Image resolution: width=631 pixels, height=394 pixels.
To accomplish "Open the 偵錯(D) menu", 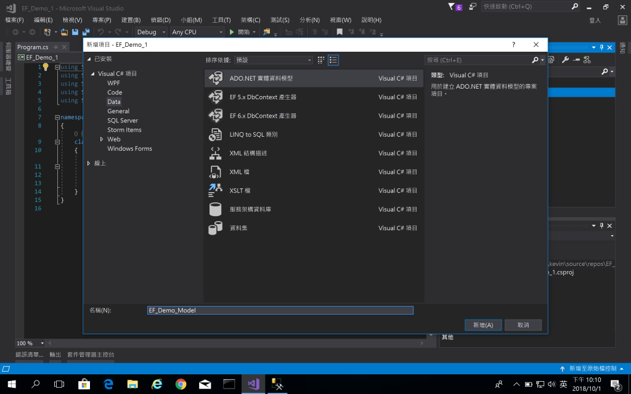I will (x=161, y=20).
